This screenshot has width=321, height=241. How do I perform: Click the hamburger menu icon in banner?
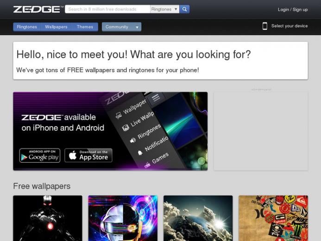point(156,98)
